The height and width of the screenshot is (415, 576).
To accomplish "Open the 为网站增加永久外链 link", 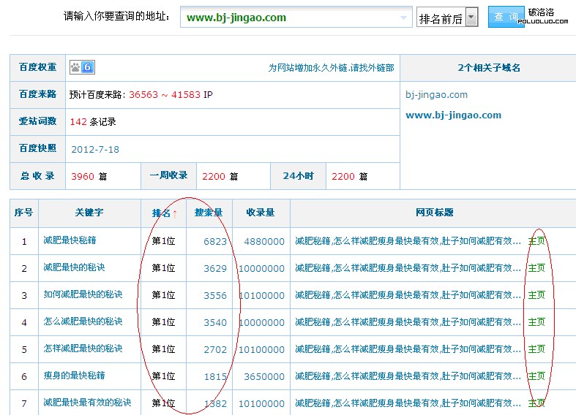I will click(x=331, y=67).
